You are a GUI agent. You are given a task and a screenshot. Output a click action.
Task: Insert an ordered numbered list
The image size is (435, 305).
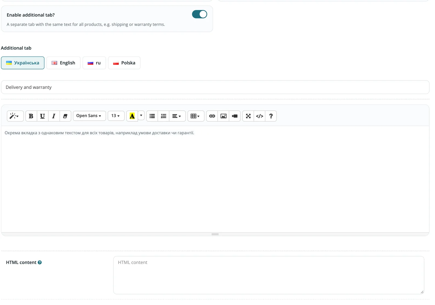[x=163, y=116]
